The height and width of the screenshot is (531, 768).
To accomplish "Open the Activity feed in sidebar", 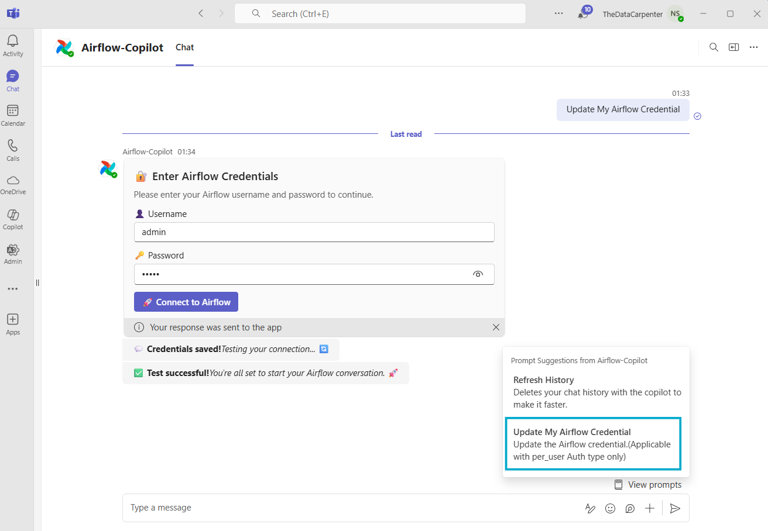I will [x=13, y=46].
